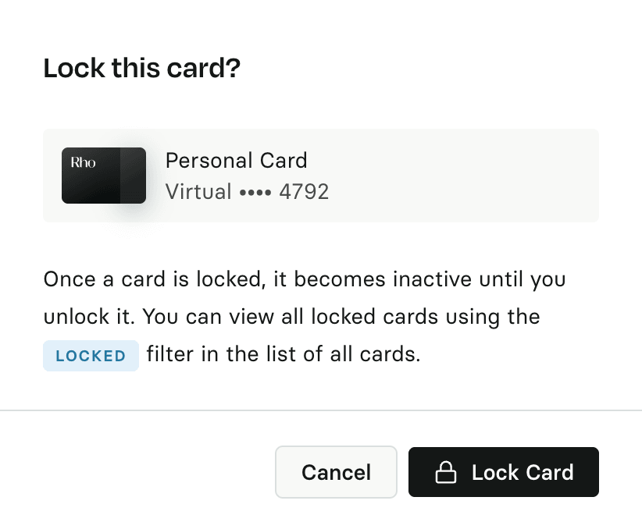Click the lighter stripe on card image
642x529 pixels.
133,176
